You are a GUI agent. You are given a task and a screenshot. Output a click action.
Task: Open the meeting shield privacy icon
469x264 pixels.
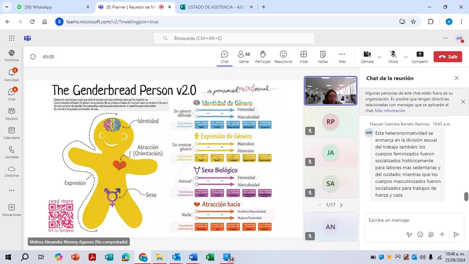pyautogui.click(x=33, y=57)
